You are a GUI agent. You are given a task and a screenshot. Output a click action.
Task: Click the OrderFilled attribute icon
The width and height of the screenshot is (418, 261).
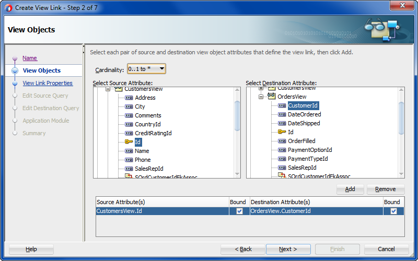coord(282,141)
